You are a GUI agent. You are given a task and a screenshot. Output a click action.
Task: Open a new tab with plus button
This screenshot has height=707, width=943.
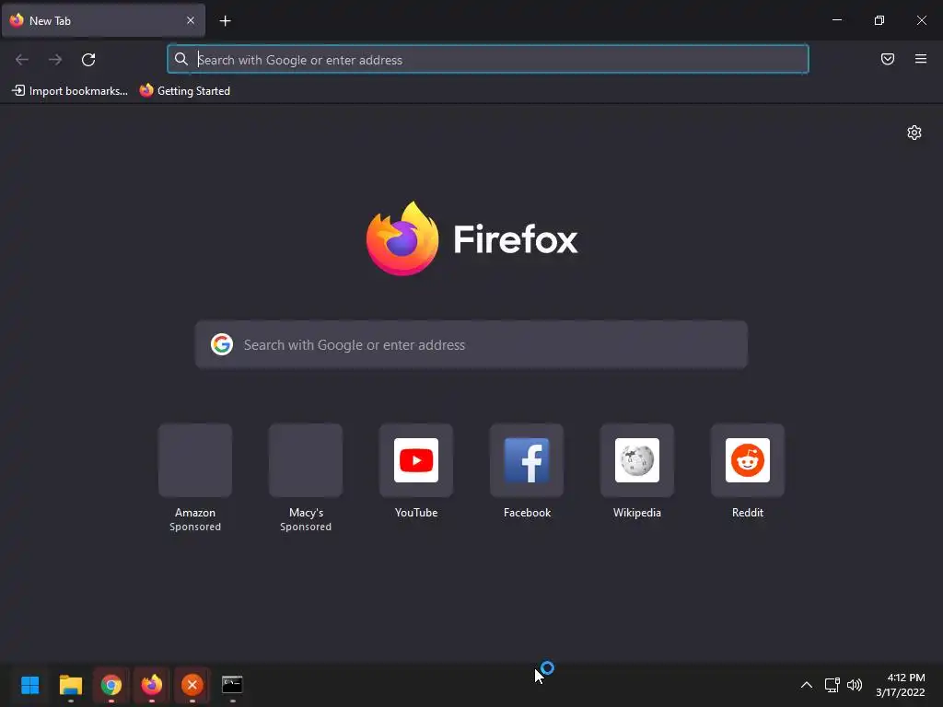pos(225,21)
